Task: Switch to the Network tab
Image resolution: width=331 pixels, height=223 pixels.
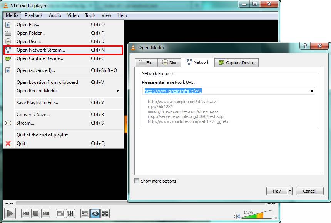Action: [198, 62]
